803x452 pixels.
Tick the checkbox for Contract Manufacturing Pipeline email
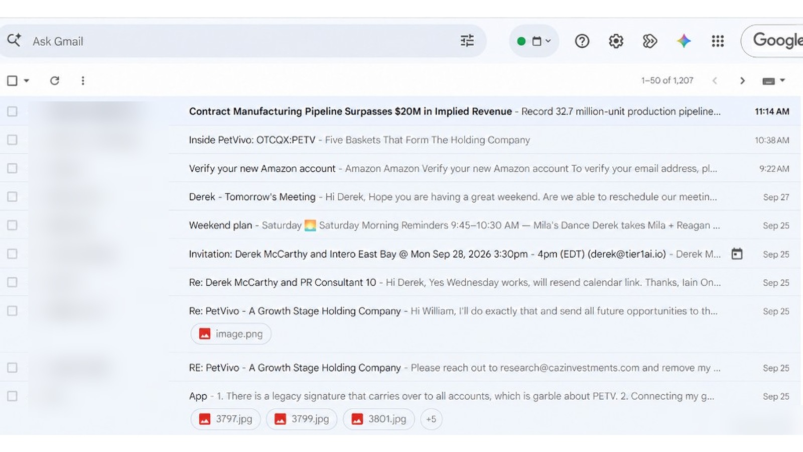tap(12, 111)
